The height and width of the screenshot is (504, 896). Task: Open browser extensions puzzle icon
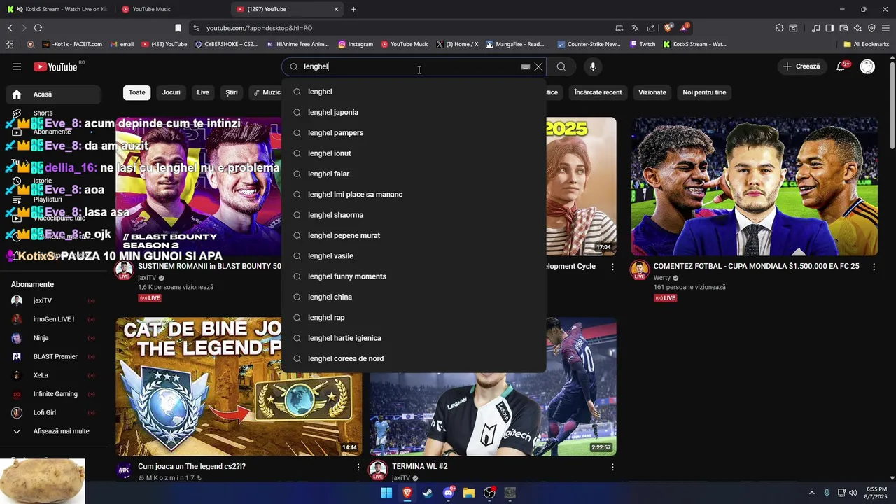(x=779, y=28)
